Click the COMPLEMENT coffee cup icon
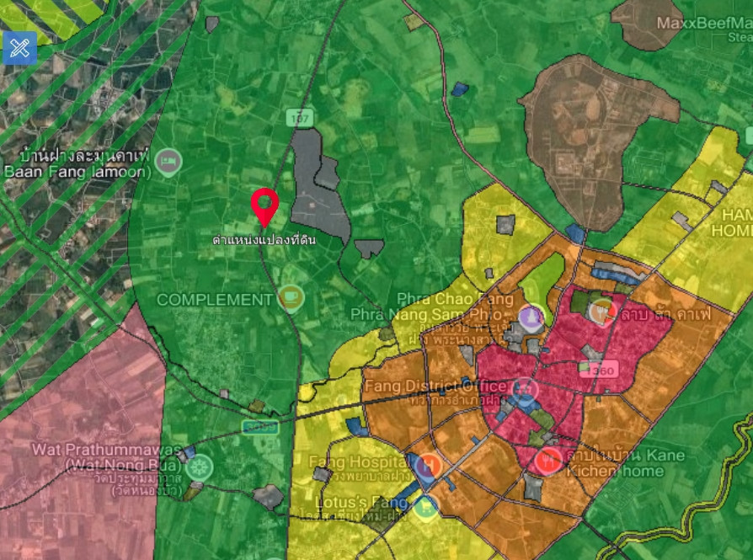 coord(291,298)
